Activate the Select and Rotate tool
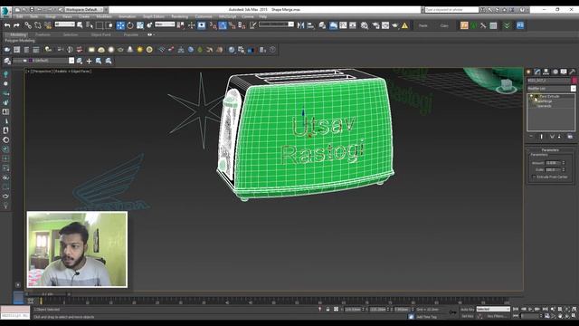579x326 pixels. pyautogui.click(x=130, y=25)
